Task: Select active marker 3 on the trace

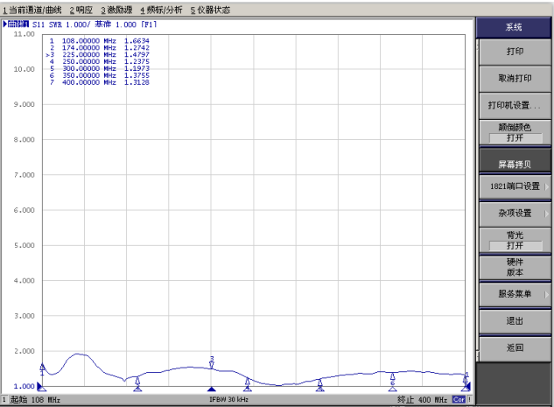Action: [211, 361]
